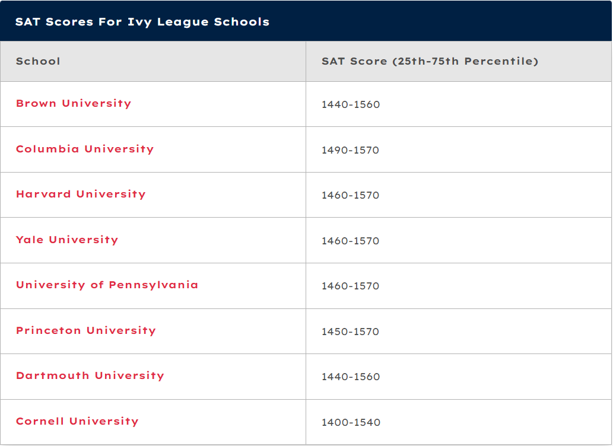Select Yale's 1460-1570 score cell
Viewport: 613px width, 446px height.
[x=459, y=240]
